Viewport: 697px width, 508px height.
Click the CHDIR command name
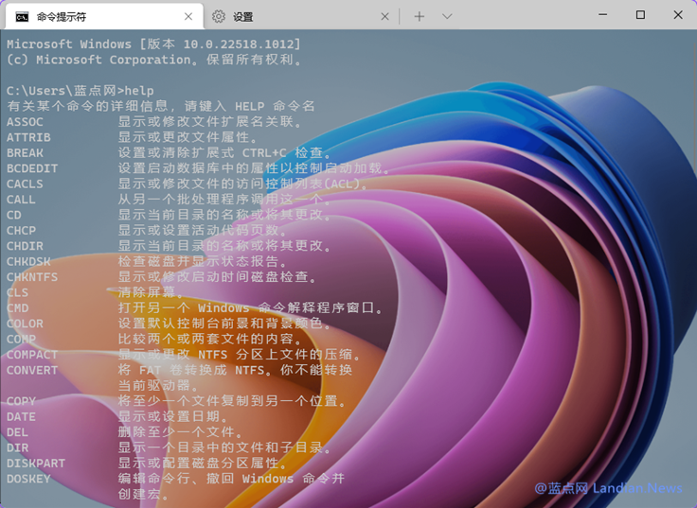[x=25, y=246]
